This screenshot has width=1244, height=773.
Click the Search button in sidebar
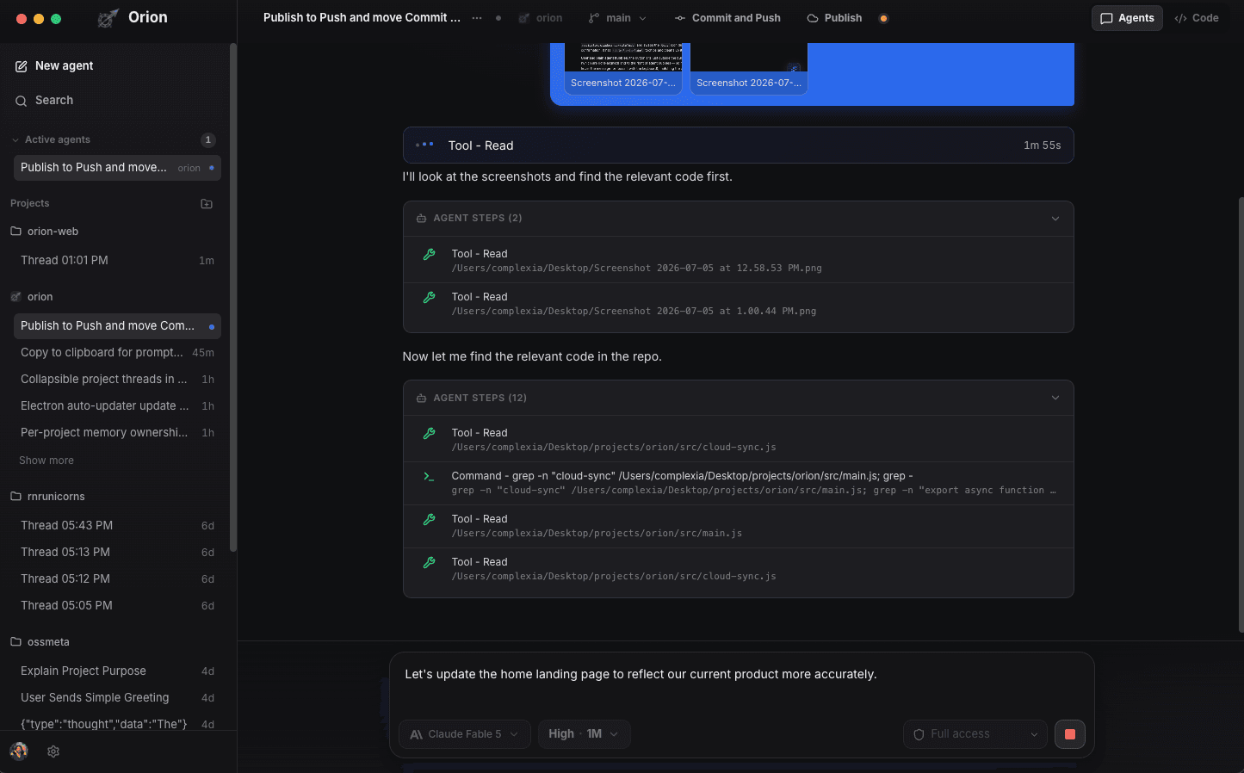pos(117,101)
